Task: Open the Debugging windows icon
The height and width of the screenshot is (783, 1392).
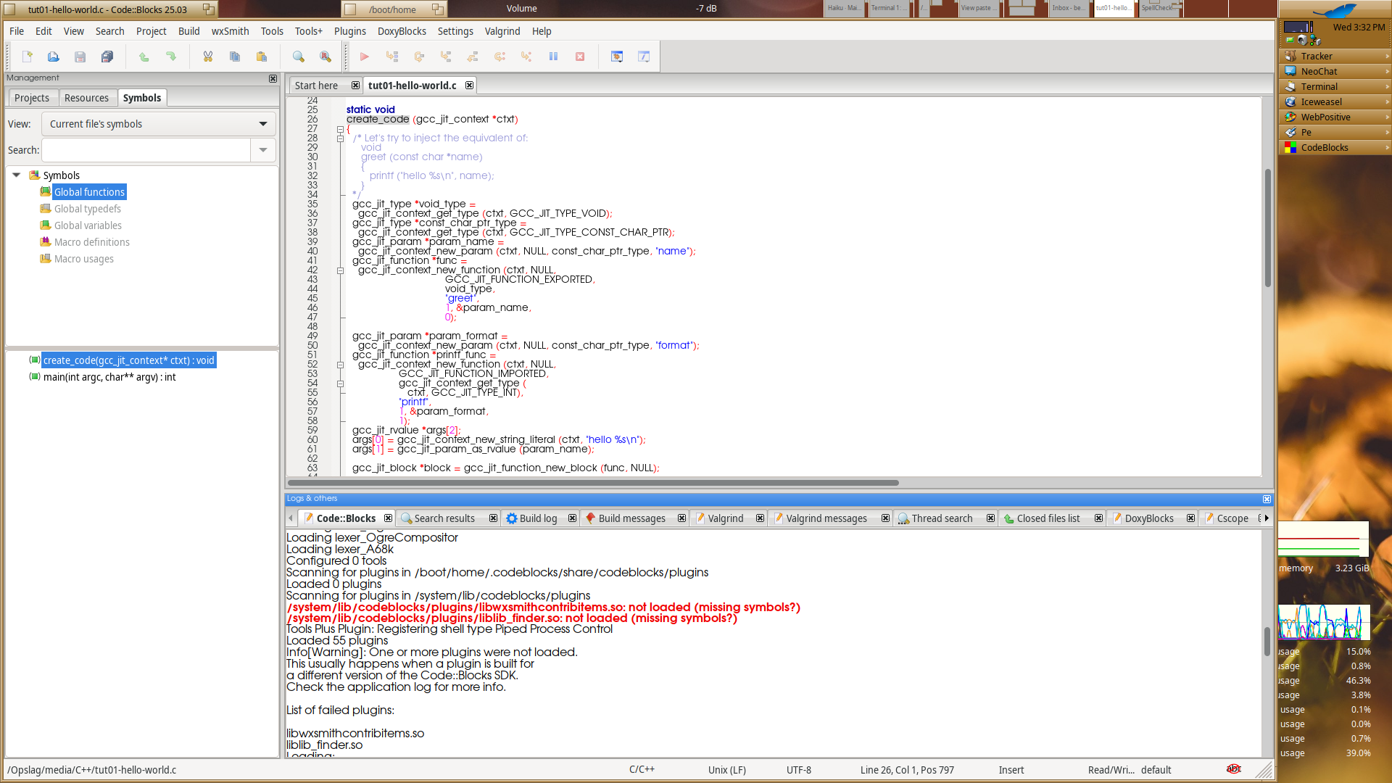Action: [x=617, y=57]
